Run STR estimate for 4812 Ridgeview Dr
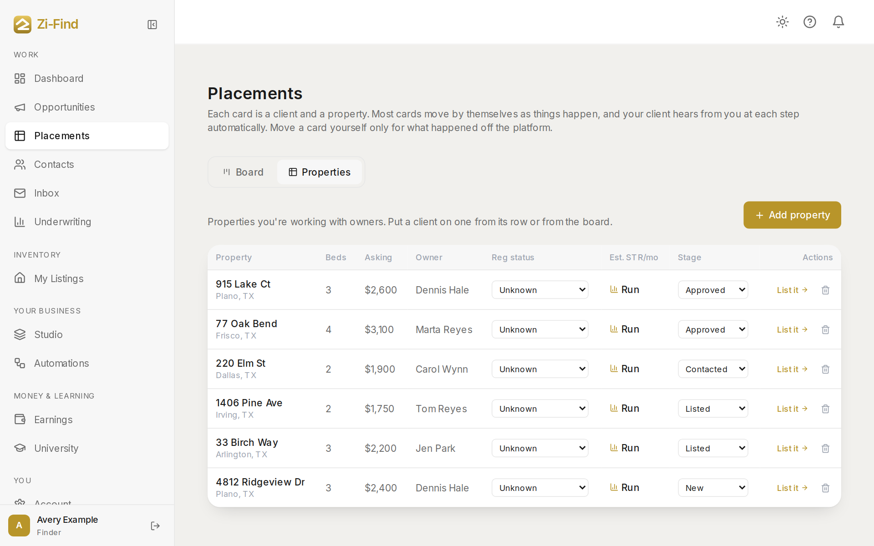 point(625,487)
